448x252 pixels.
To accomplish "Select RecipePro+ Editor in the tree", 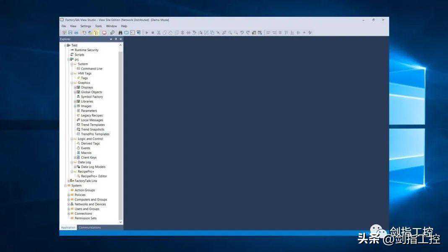I will (x=94, y=176).
